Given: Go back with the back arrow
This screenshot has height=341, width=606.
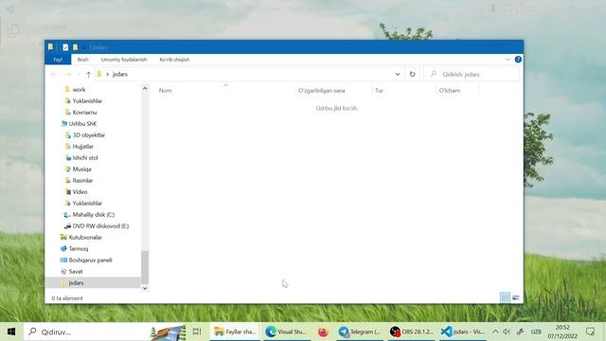Looking at the screenshot, I should pos(54,74).
